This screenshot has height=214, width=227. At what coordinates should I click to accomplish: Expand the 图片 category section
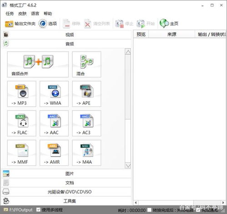[66, 174]
